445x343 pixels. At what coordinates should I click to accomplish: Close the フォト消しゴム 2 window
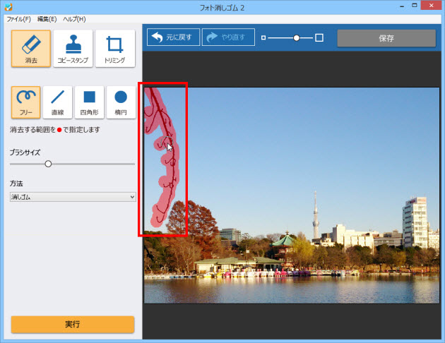pos(432,6)
